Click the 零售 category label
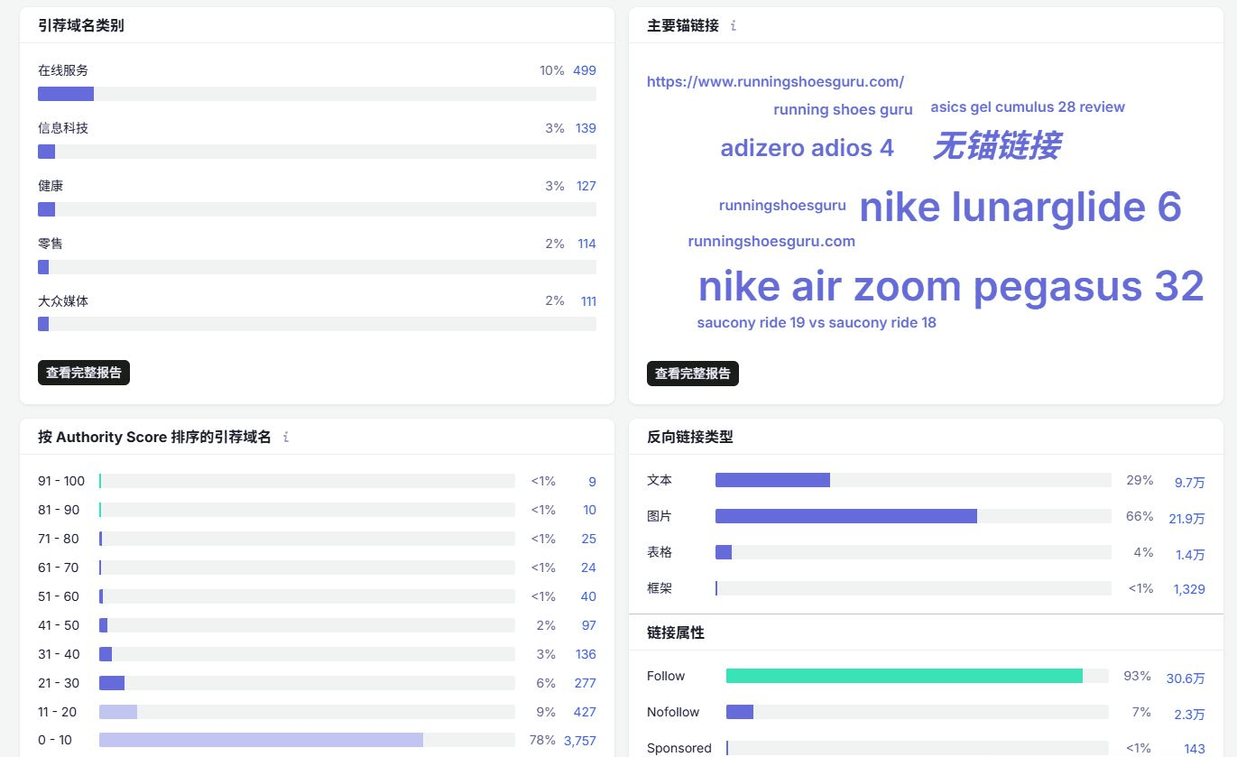 point(51,244)
